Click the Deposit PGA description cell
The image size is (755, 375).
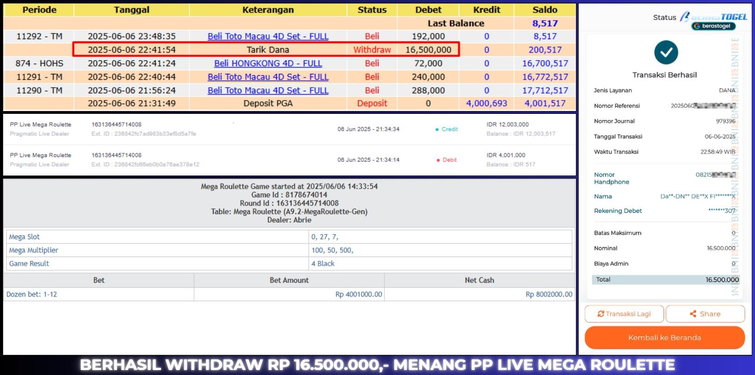[x=268, y=103]
